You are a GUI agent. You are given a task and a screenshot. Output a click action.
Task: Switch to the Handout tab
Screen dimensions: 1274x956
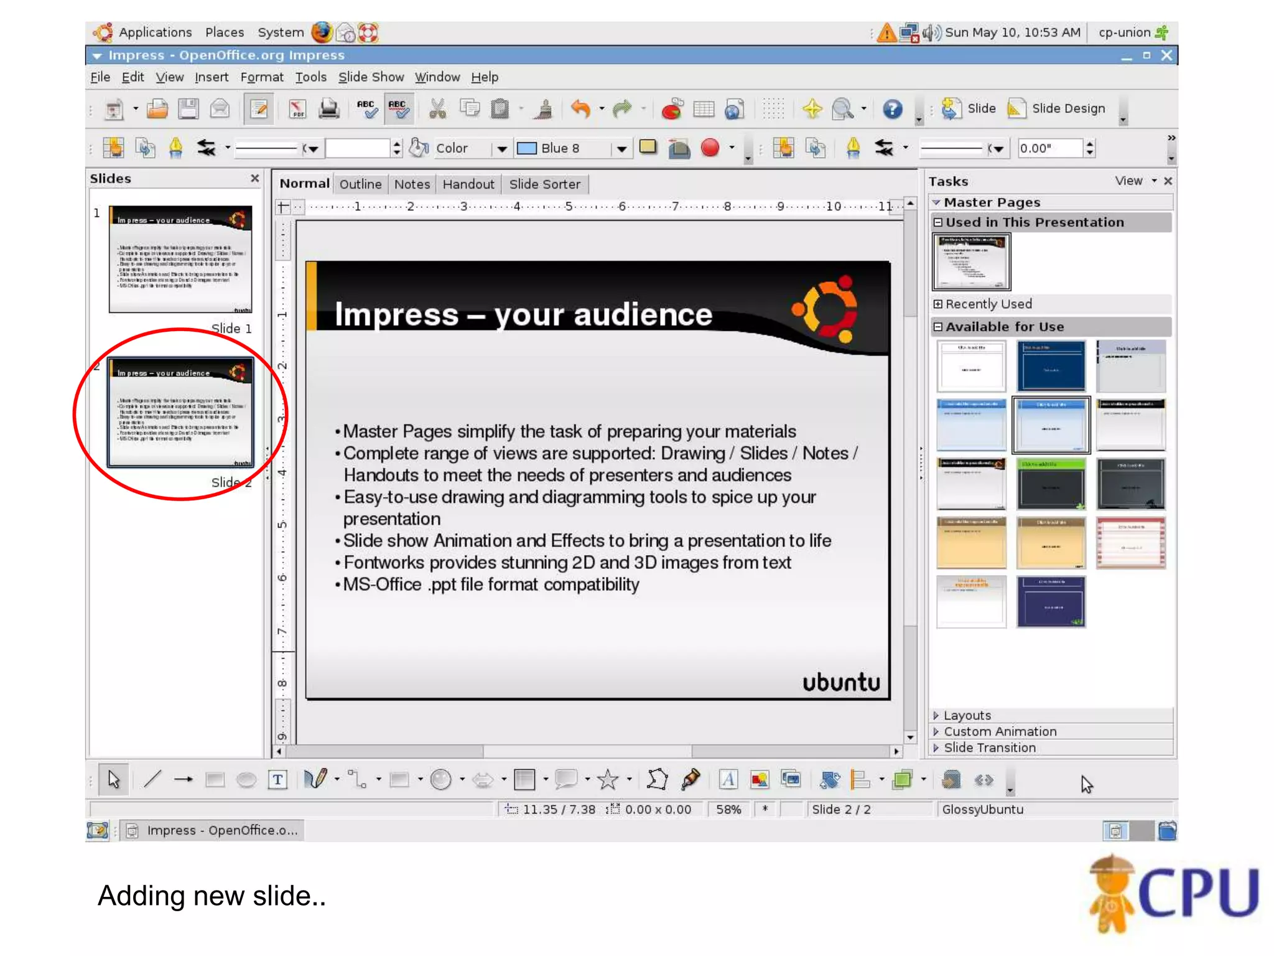[x=468, y=184]
